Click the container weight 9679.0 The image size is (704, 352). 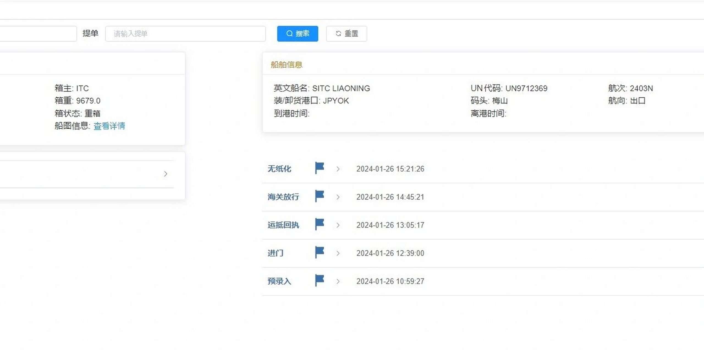[88, 101]
